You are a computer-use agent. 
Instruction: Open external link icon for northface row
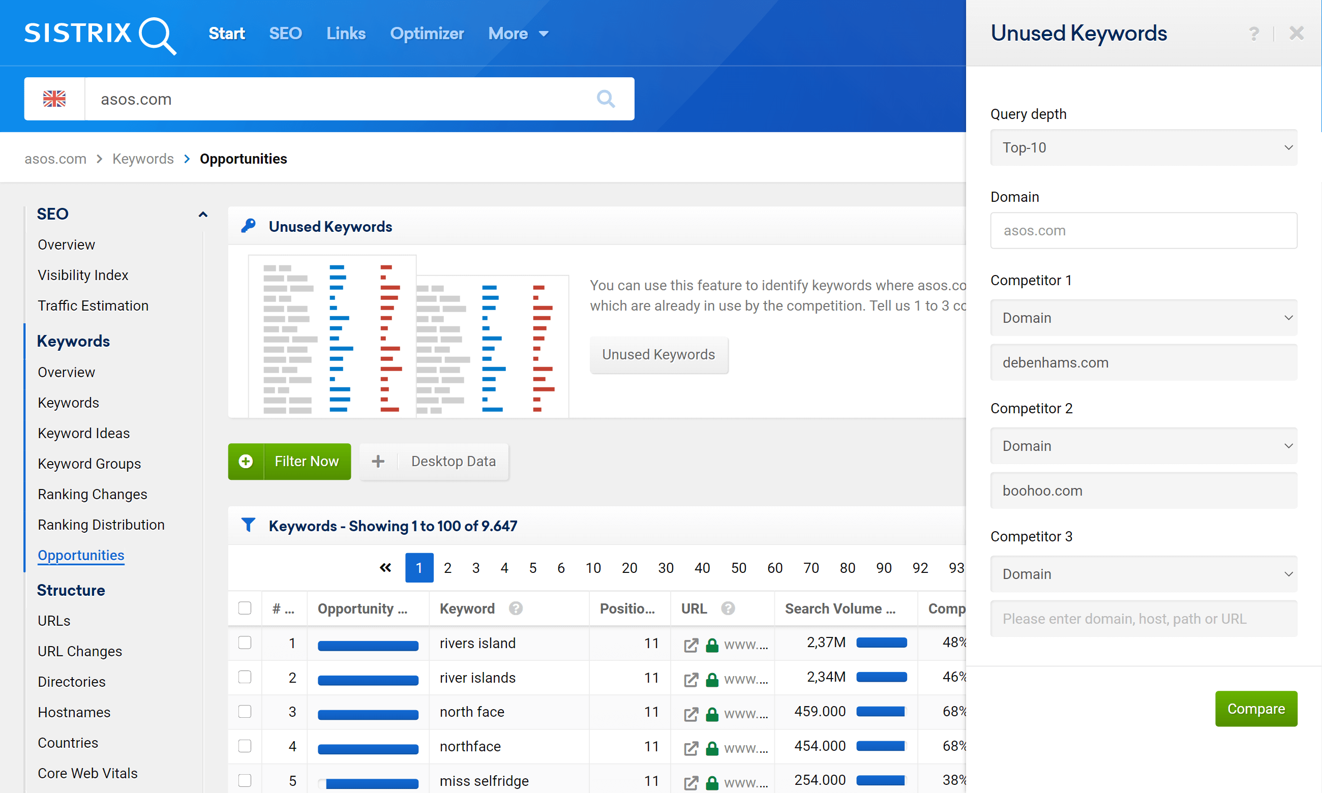(x=691, y=748)
